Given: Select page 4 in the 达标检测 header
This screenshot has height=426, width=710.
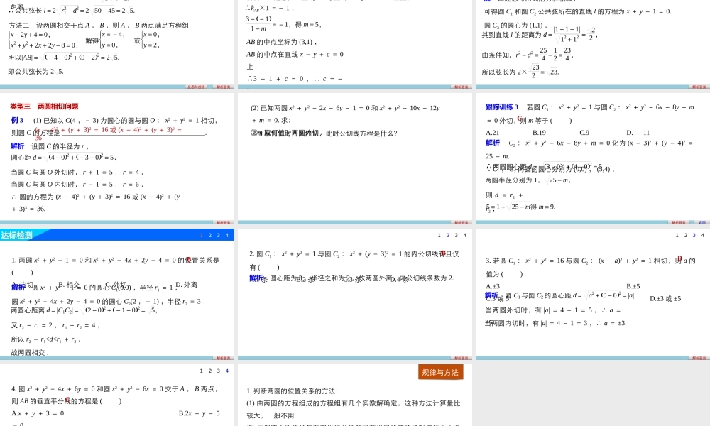Looking at the screenshot, I should (227, 235).
